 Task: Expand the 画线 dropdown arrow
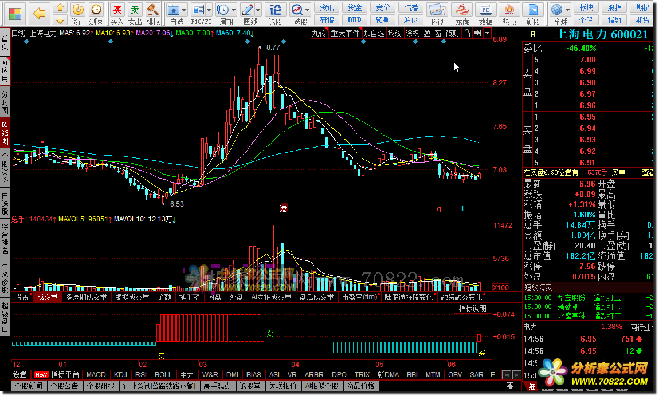pos(258,10)
